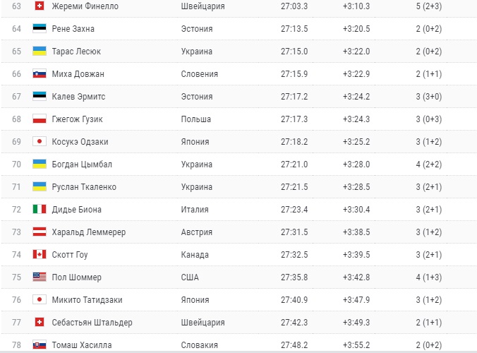Click the name Себастьян Штальдер

pos(92,323)
